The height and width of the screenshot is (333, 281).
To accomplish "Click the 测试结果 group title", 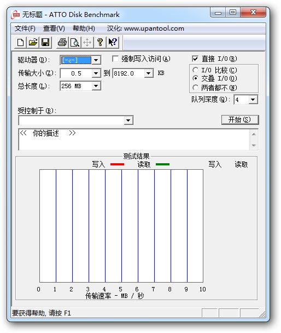I will (x=136, y=156).
